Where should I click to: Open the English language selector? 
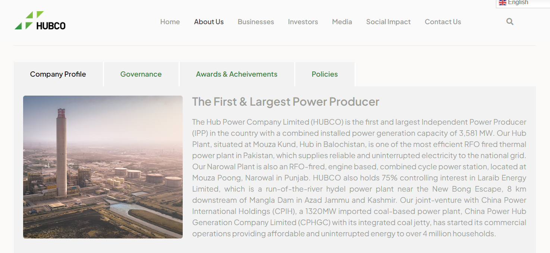[x=518, y=3]
